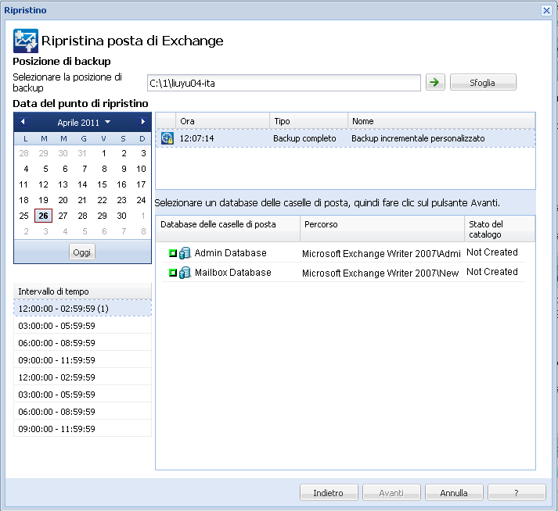Sort by the Tipo column header
The width and height of the screenshot is (558, 511).
[308, 121]
